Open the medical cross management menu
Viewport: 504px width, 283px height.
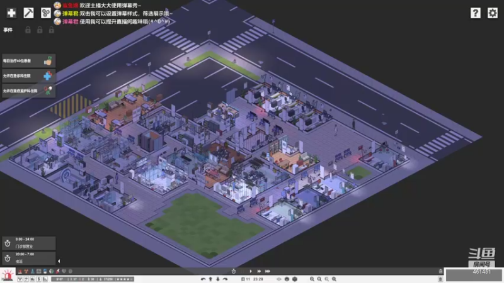[11, 13]
